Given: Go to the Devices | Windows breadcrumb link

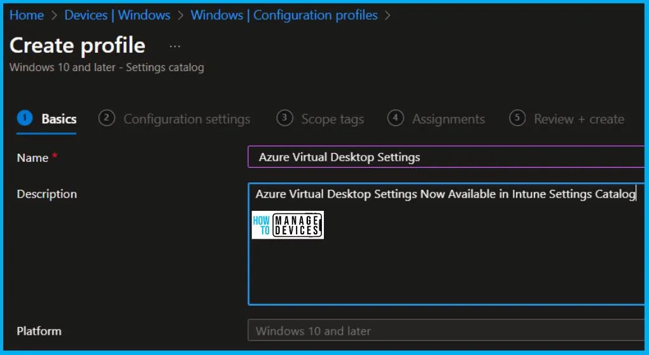Looking at the screenshot, I should click(117, 15).
